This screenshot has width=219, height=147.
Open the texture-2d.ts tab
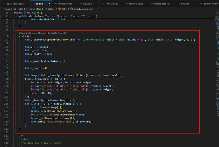click(x=134, y=3)
